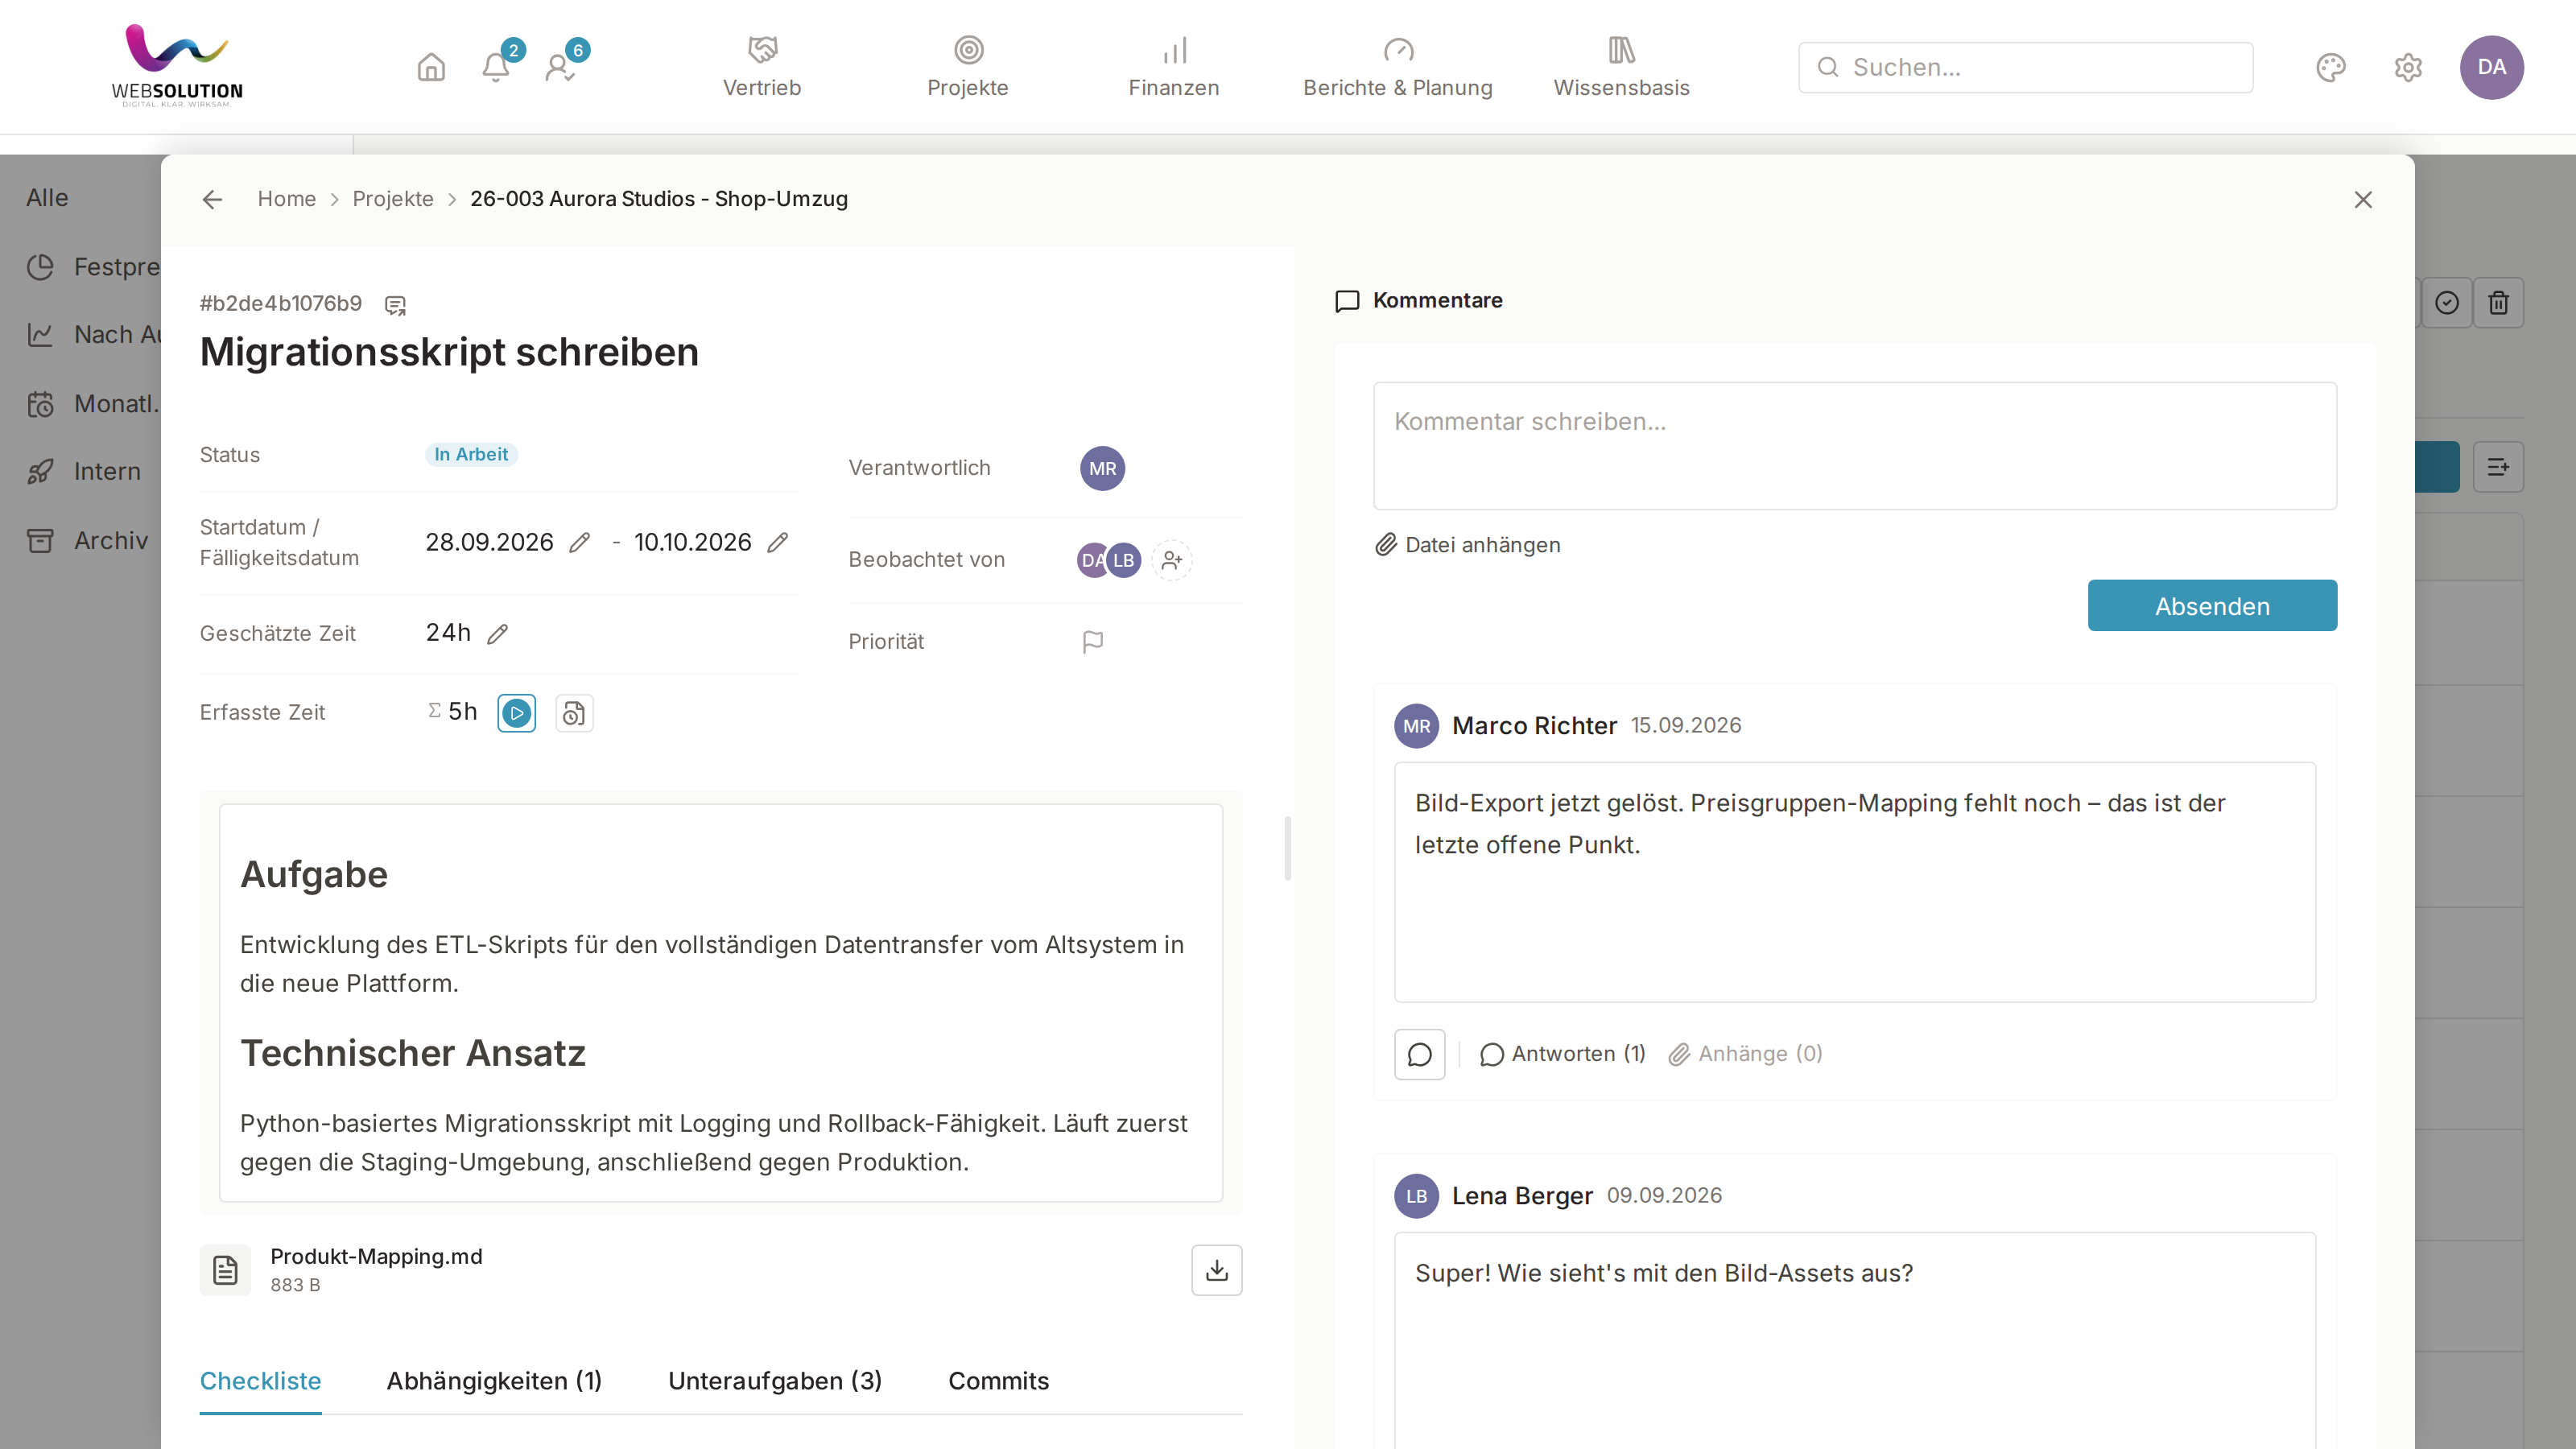Expand Antworten (1) on Marco's comment
Image resolution: width=2576 pixels, height=1449 pixels.
[1563, 1054]
